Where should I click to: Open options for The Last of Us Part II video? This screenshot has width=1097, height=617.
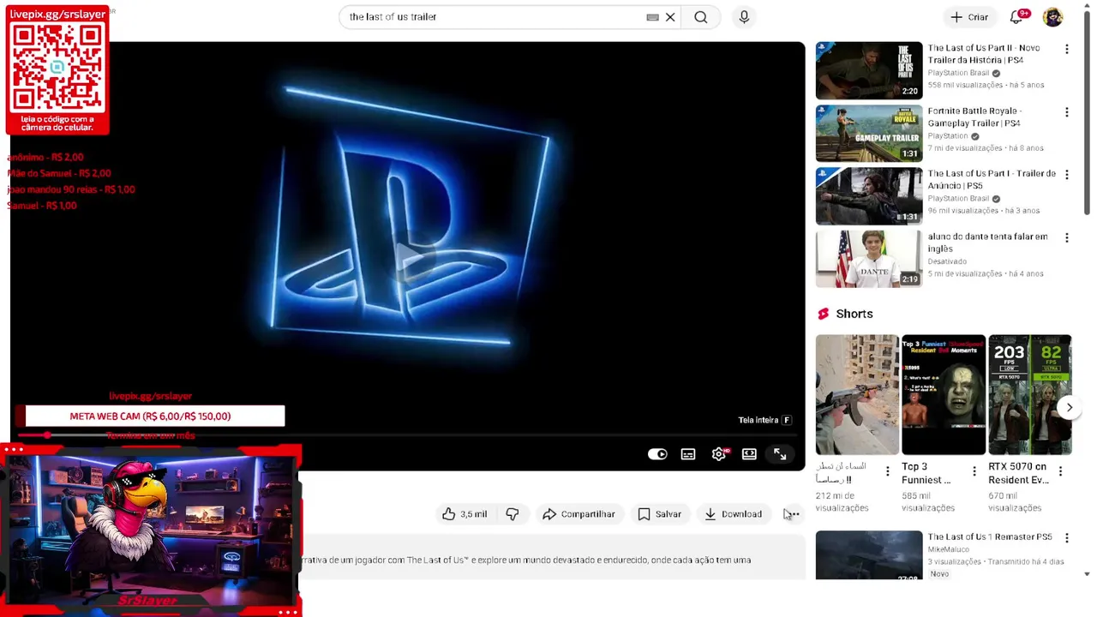click(1067, 50)
